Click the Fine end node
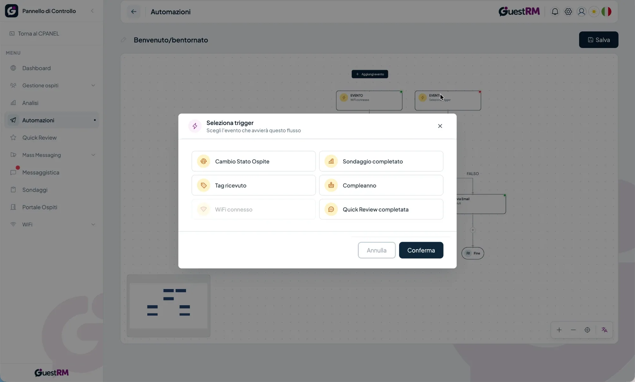Screen dimensions: 635x382 [x=472, y=253]
